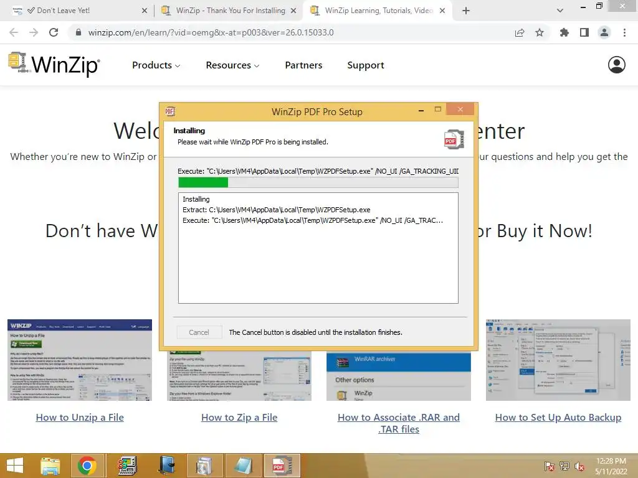Expand the Resources menu
The width and height of the screenshot is (638, 478).
coord(232,65)
